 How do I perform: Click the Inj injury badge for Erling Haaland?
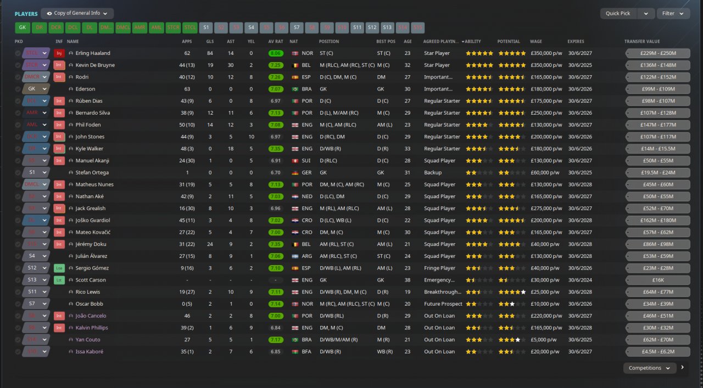point(59,53)
